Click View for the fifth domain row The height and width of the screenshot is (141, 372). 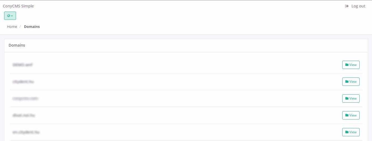pyautogui.click(x=351, y=132)
